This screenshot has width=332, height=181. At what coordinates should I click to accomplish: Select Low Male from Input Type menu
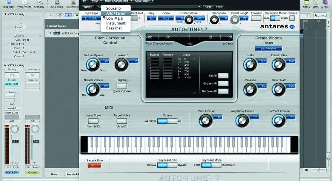(x=115, y=18)
